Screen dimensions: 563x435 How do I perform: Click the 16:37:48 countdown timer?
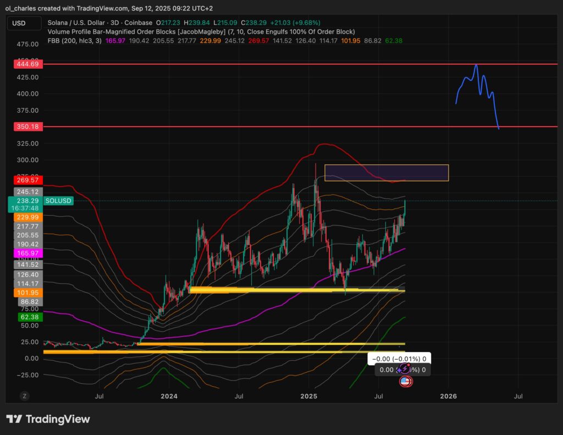tap(24, 208)
